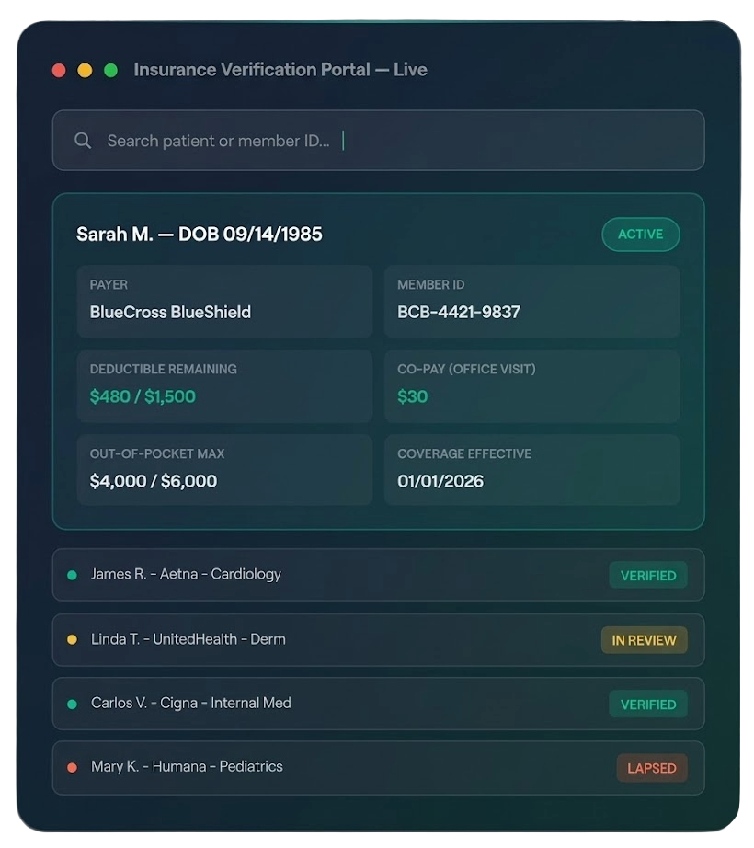754x848 pixels.
Task: Click the red close window dot
Action: pos(59,70)
